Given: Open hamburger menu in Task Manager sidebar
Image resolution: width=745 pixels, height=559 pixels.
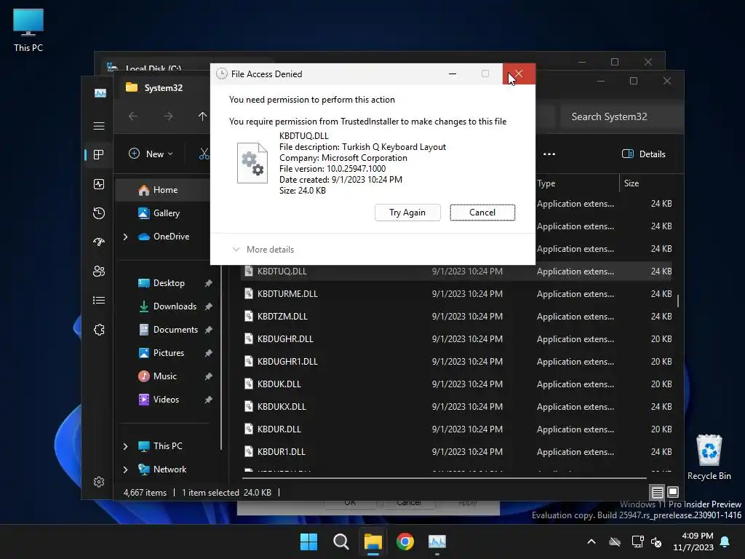Looking at the screenshot, I should pos(99,126).
